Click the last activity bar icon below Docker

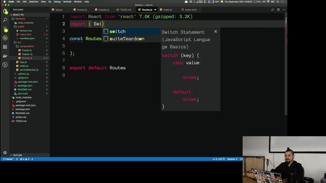click(x=5, y=65)
